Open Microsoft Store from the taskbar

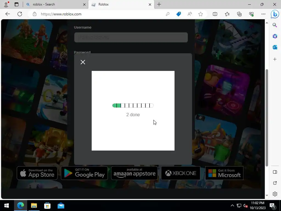[x=47, y=206]
